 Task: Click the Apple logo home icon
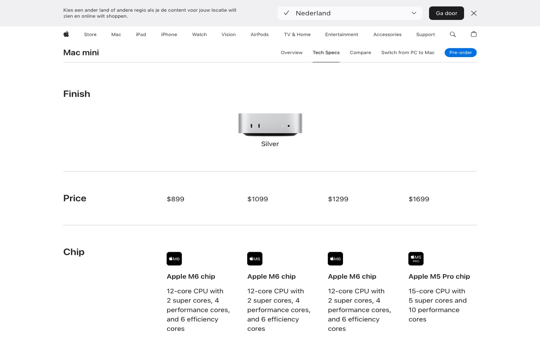pos(66,34)
